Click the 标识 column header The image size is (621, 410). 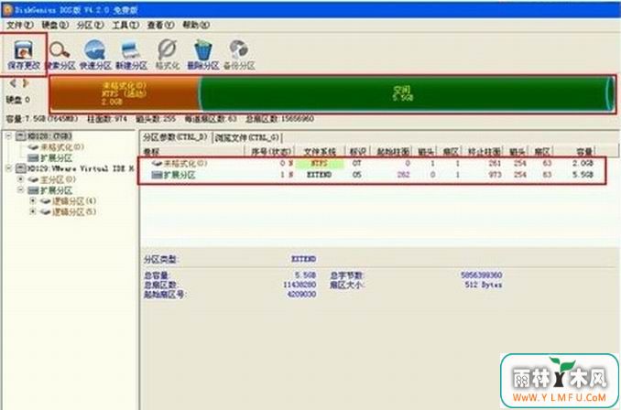pos(357,151)
